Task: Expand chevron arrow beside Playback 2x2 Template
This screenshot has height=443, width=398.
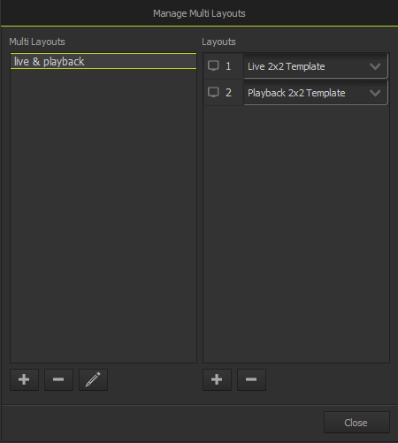Action: coord(375,93)
